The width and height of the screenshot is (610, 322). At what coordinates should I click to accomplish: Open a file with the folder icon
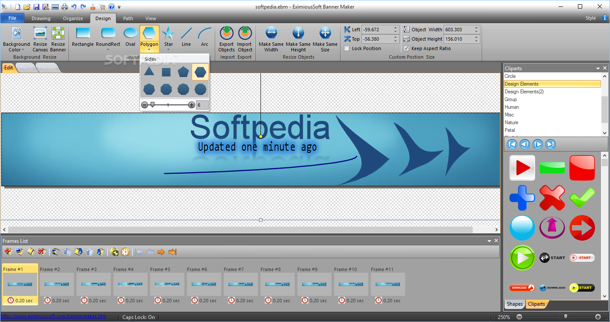coord(27,7)
